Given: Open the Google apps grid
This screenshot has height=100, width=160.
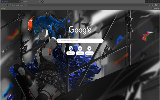Looking at the screenshot, I should pos(157,13).
